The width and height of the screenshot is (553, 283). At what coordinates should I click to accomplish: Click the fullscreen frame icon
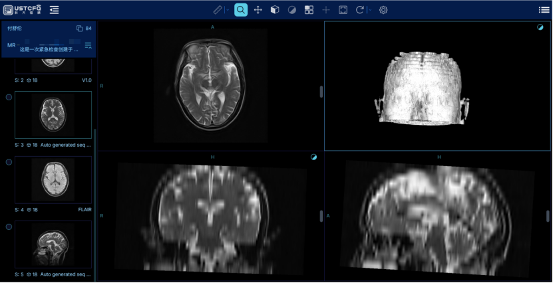coord(343,10)
